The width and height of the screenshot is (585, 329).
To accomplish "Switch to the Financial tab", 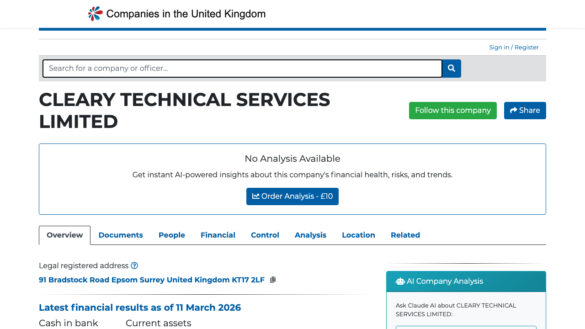I will coord(218,235).
